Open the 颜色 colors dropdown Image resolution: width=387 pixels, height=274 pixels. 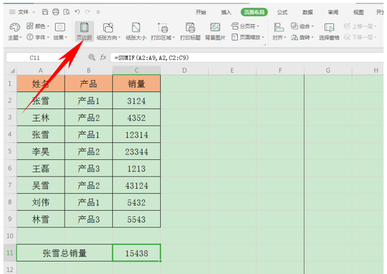[38, 26]
